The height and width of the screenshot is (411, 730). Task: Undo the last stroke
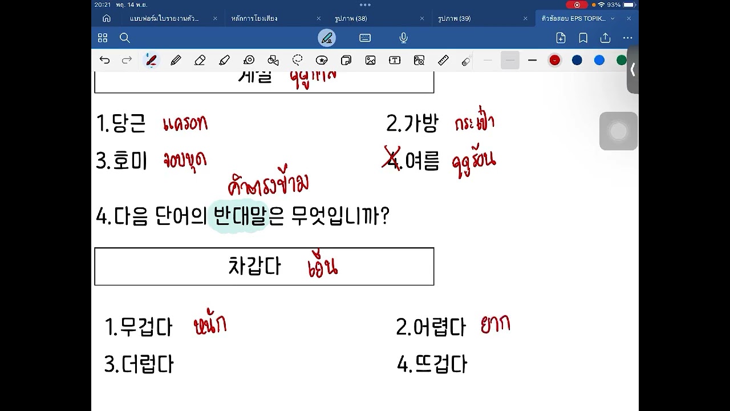pyautogui.click(x=104, y=60)
